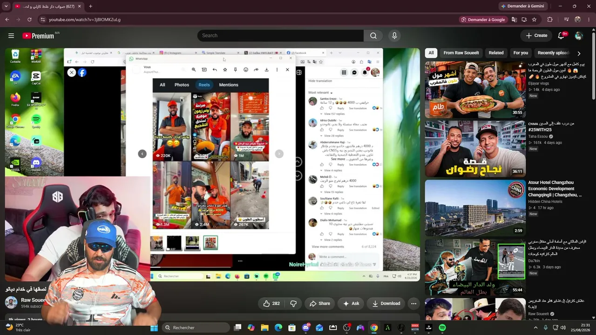
Task: Launch Copilot from the taskbar
Action: [x=251, y=328]
